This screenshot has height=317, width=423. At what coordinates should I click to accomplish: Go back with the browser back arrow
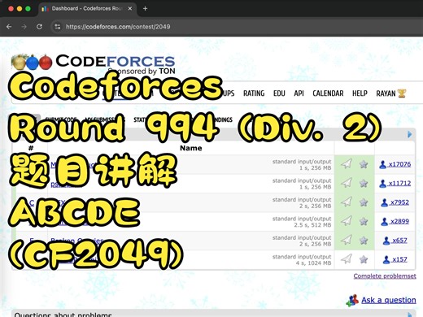pos(9,27)
